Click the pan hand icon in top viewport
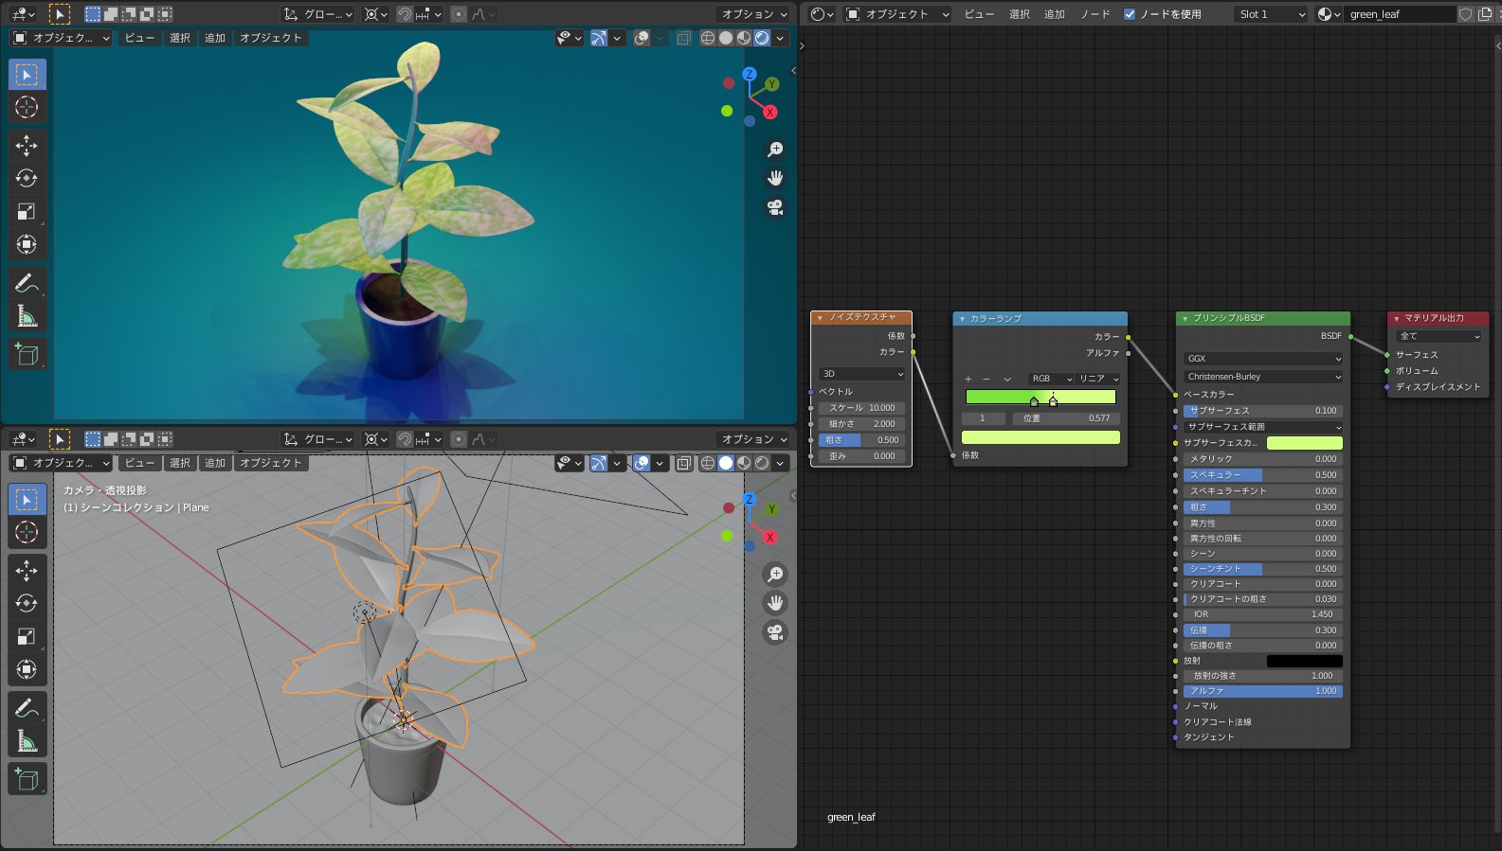Image resolution: width=1502 pixels, height=851 pixels. [x=775, y=178]
